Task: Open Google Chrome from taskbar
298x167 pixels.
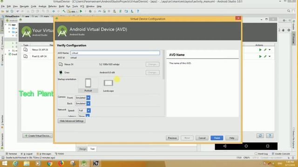Action: [x=50, y=163]
